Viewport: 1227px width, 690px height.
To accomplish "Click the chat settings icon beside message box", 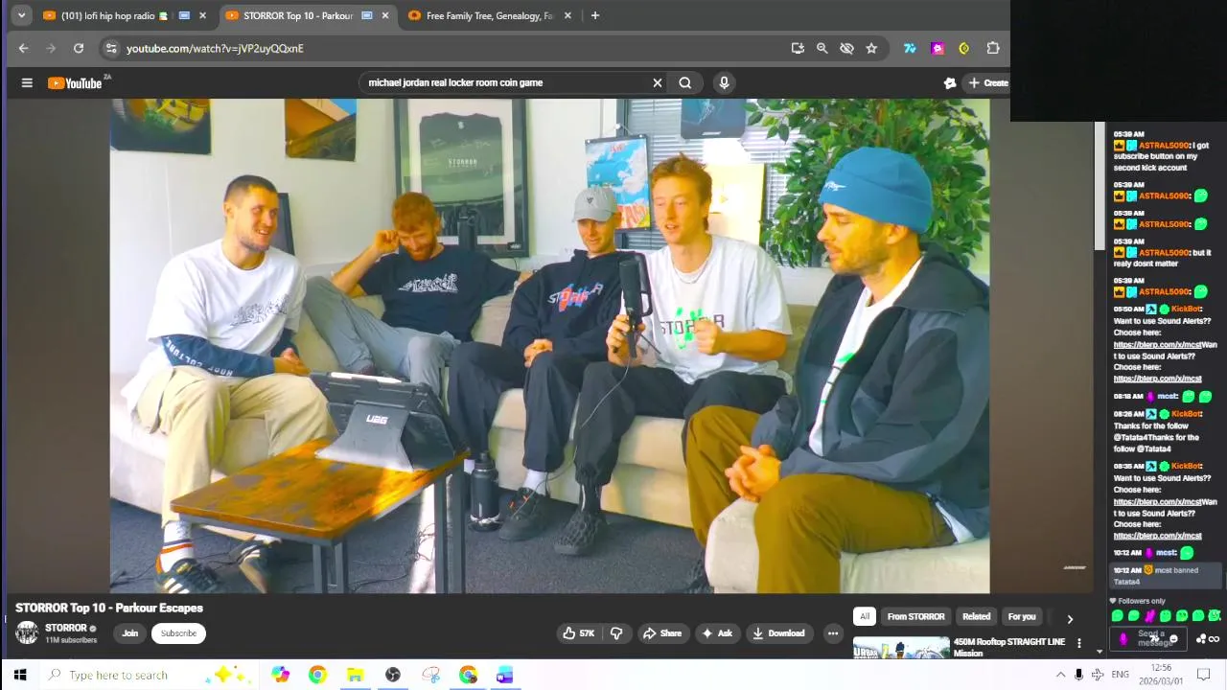I will pos(1201,639).
